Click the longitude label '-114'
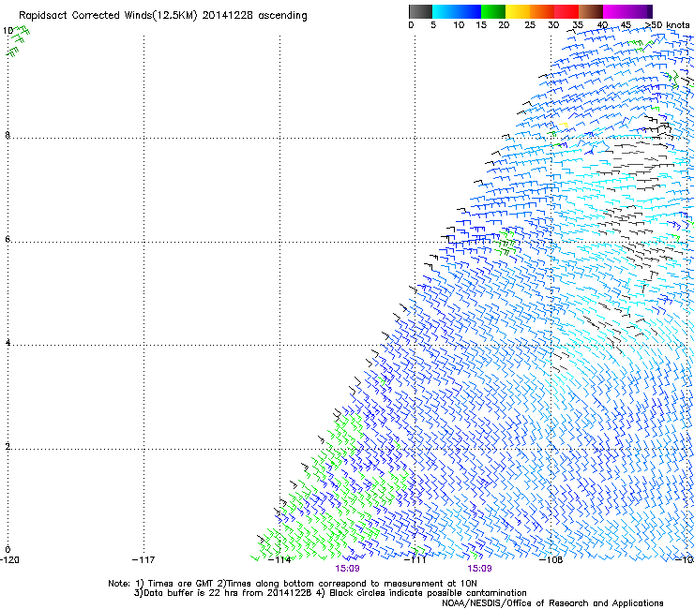 tap(279, 560)
